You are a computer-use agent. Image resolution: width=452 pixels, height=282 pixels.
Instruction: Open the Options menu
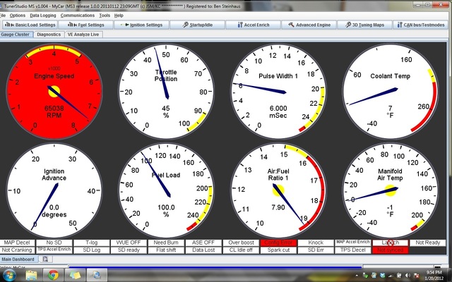point(17,16)
